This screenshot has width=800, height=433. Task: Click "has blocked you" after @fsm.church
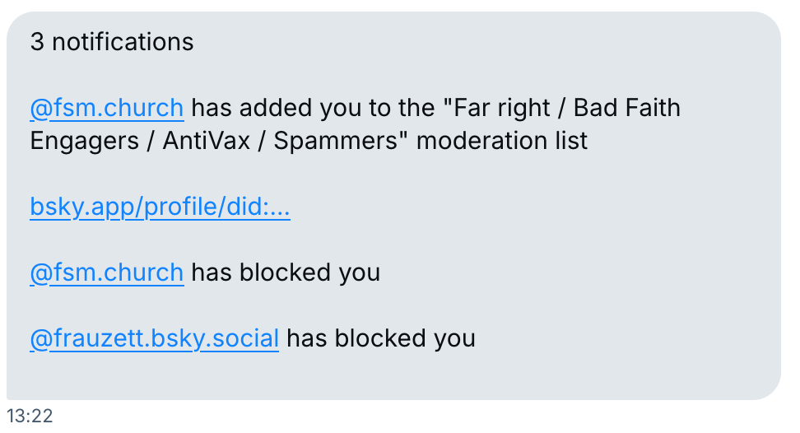click(x=286, y=272)
